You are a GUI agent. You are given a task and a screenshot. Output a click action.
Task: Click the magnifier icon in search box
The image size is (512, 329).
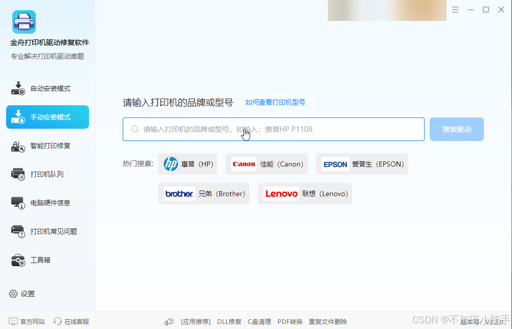[135, 129]
